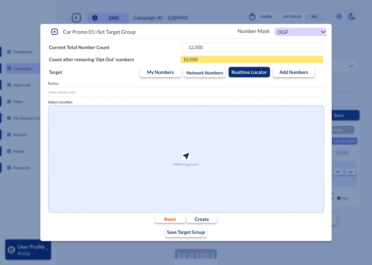Click the blue Save button behind dialog
Viewport: 372px width, 265px height.
click(345, 115)
